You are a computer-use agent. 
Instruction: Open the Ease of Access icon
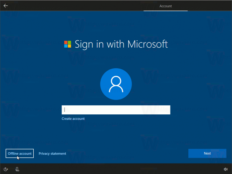pyautogui.click(x=6, y=169)
